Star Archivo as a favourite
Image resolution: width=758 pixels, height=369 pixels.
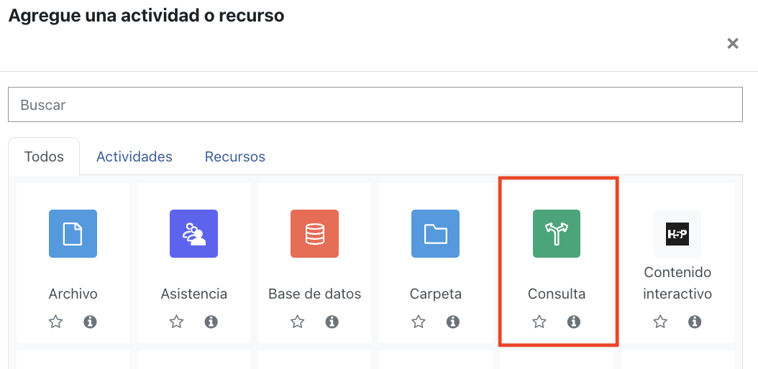point(56,322)
